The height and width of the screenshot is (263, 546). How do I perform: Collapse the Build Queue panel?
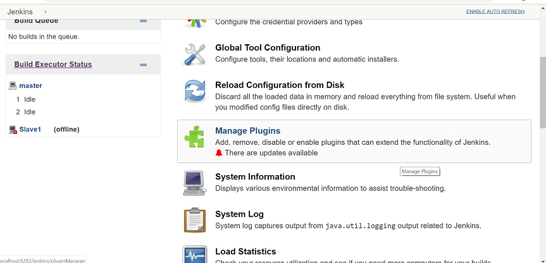[x=143, y=21]
